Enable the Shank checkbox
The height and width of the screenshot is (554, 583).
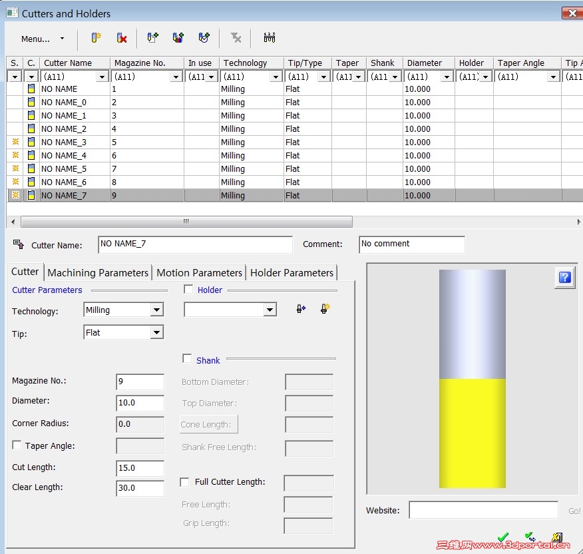click(187, 359)
